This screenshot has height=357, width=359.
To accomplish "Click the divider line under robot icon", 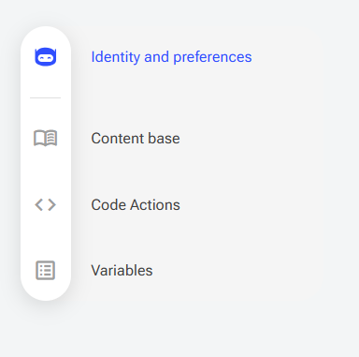I will pyautogui.click(x=46, y=97).
